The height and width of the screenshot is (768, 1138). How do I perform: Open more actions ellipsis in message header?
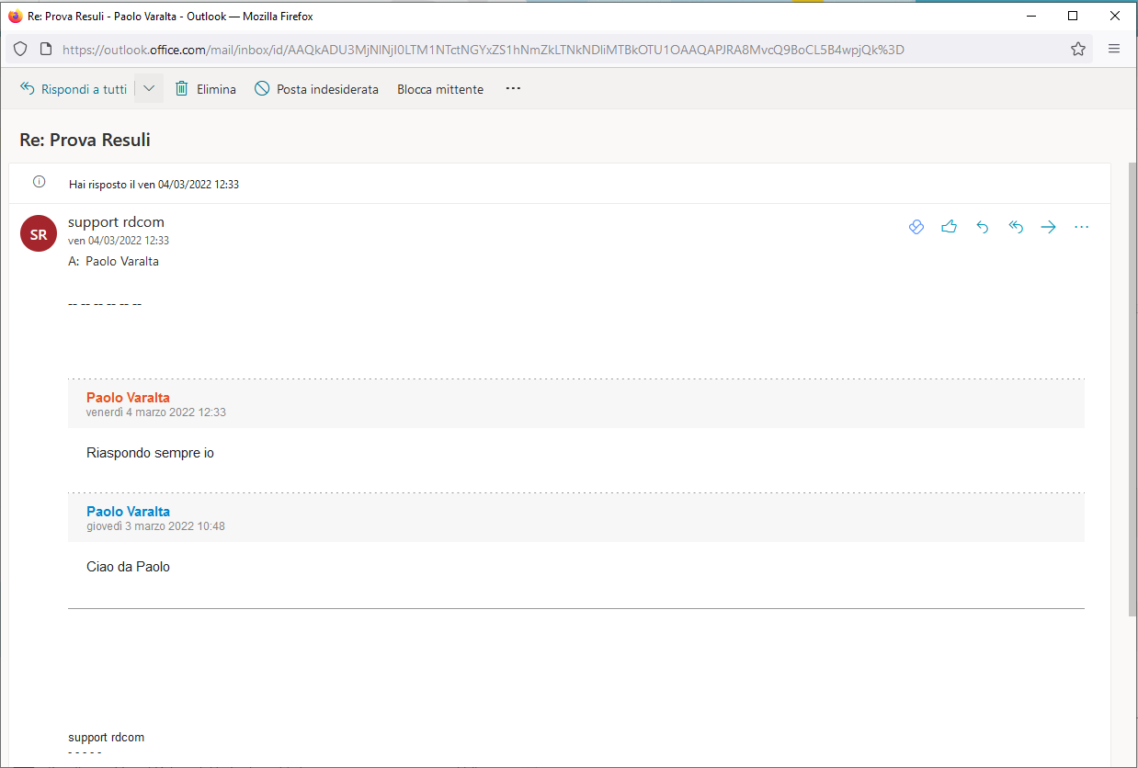[1081, 227]
